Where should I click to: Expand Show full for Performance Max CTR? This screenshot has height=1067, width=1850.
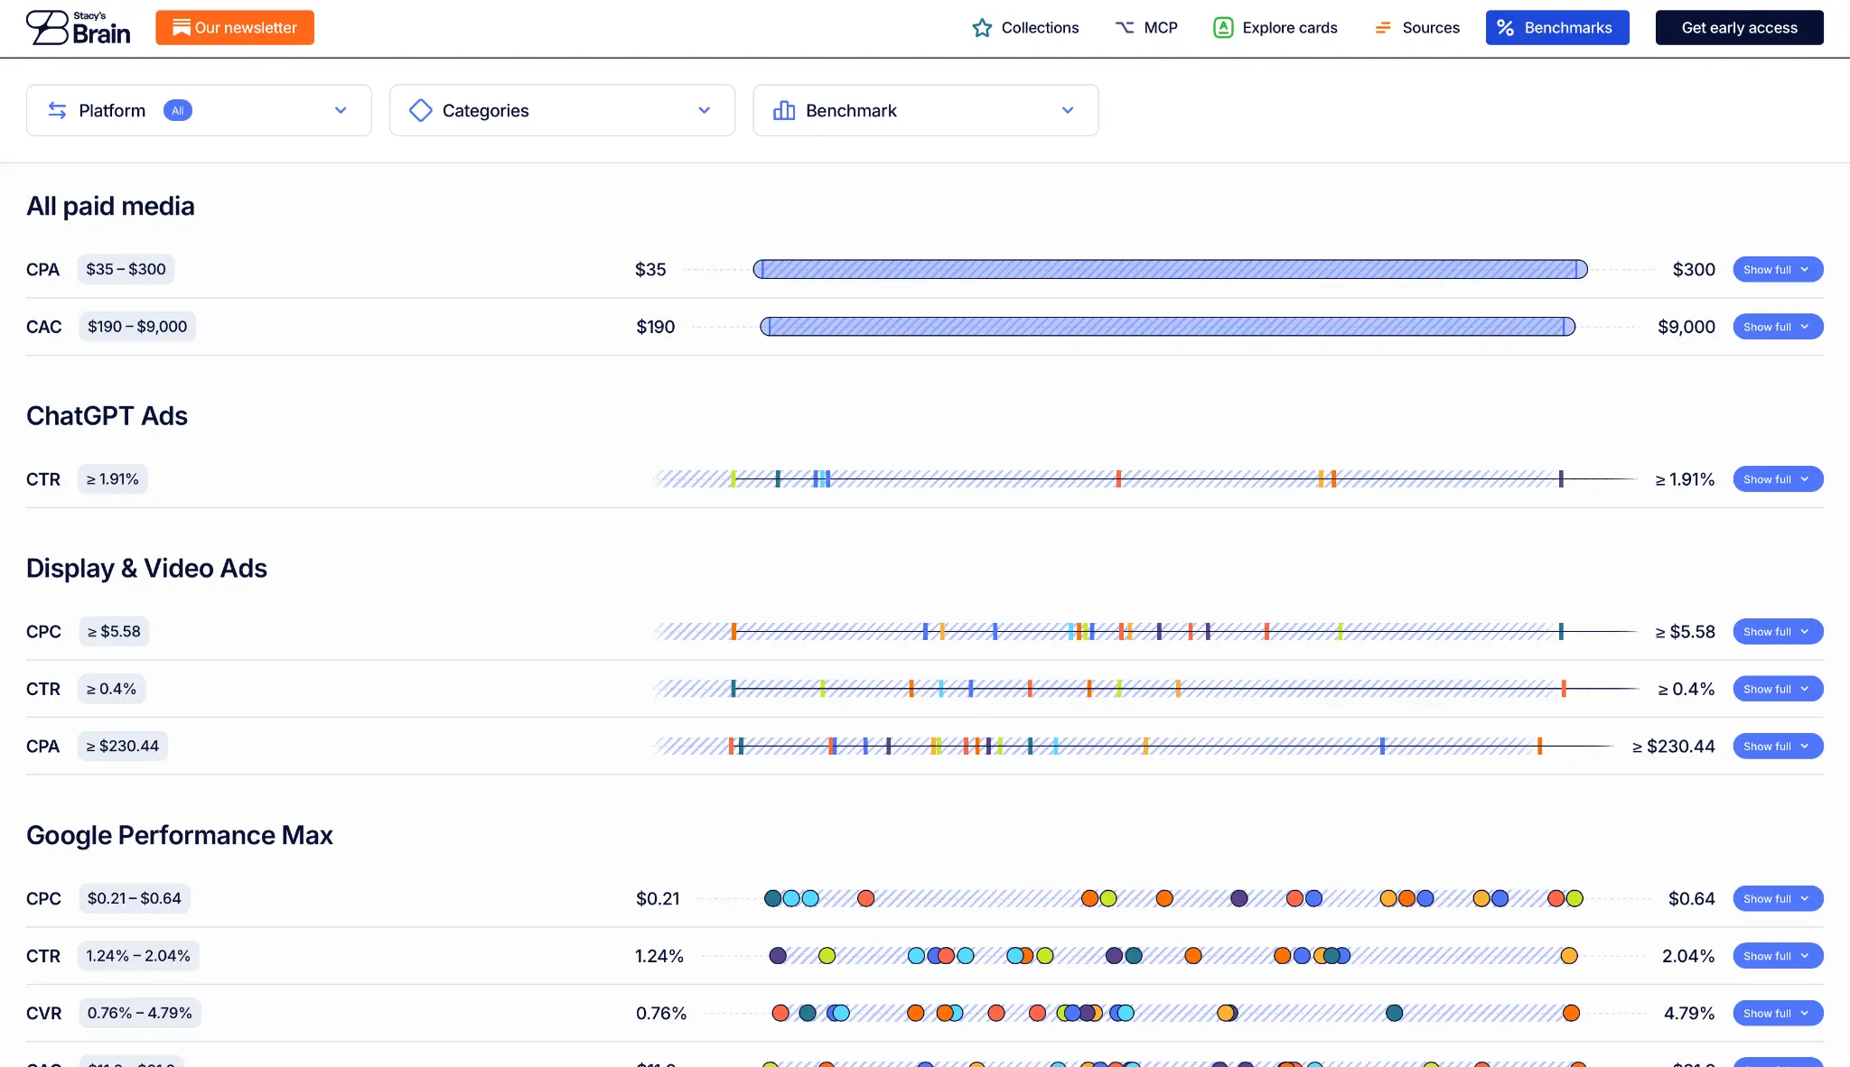pos(1778,956)
